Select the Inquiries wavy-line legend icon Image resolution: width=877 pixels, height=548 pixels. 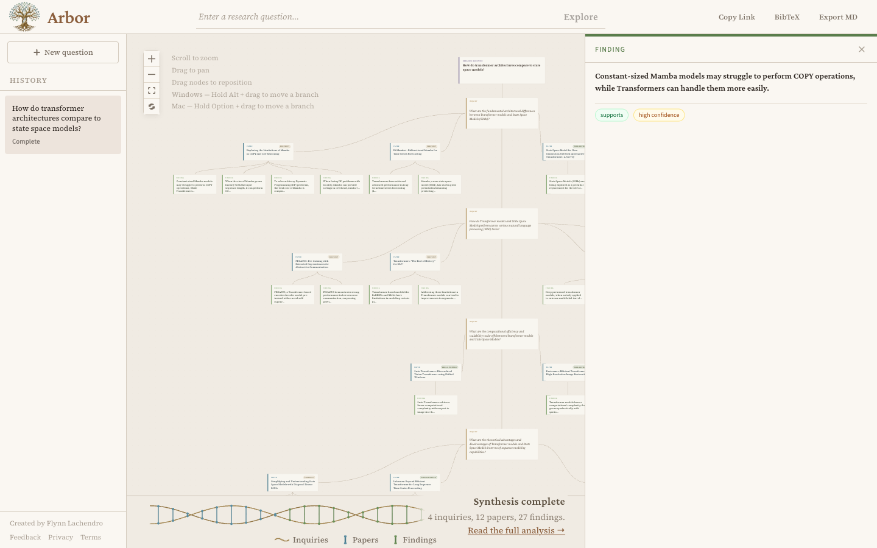point(282,539)
